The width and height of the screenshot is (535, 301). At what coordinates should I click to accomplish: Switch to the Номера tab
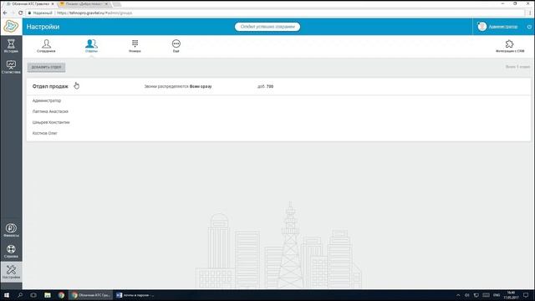(x=135, y=46)
